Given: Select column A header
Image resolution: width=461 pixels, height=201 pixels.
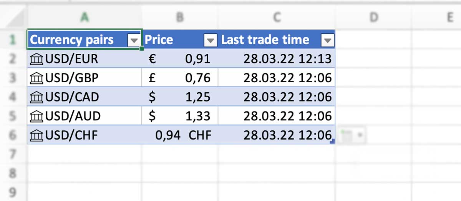Looking at the screenshot, I should [x=85, y=17].
